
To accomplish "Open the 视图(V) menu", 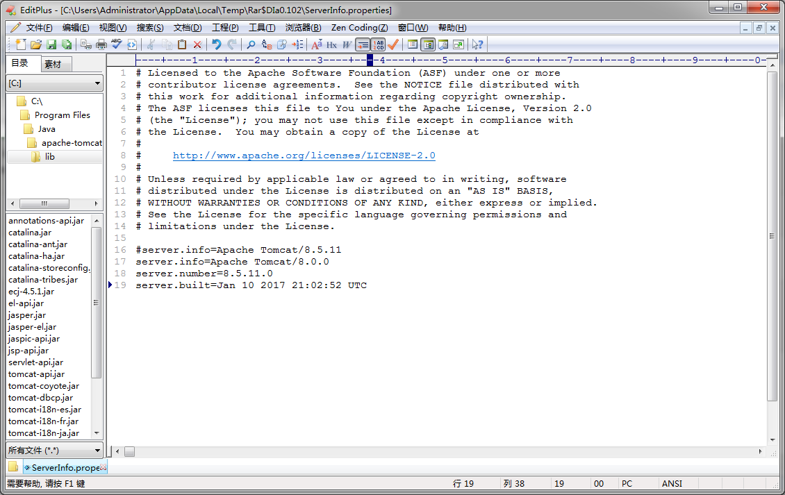I will pyautogui.click(x=113, y=28).
